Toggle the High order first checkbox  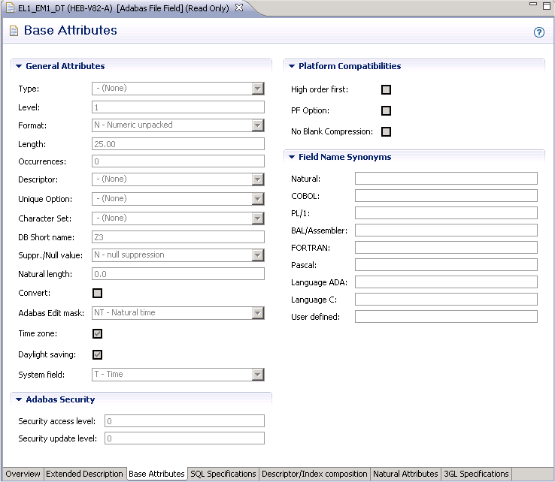click(387, 90)
